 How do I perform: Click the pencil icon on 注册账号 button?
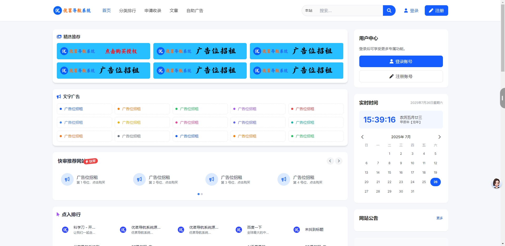392,76
